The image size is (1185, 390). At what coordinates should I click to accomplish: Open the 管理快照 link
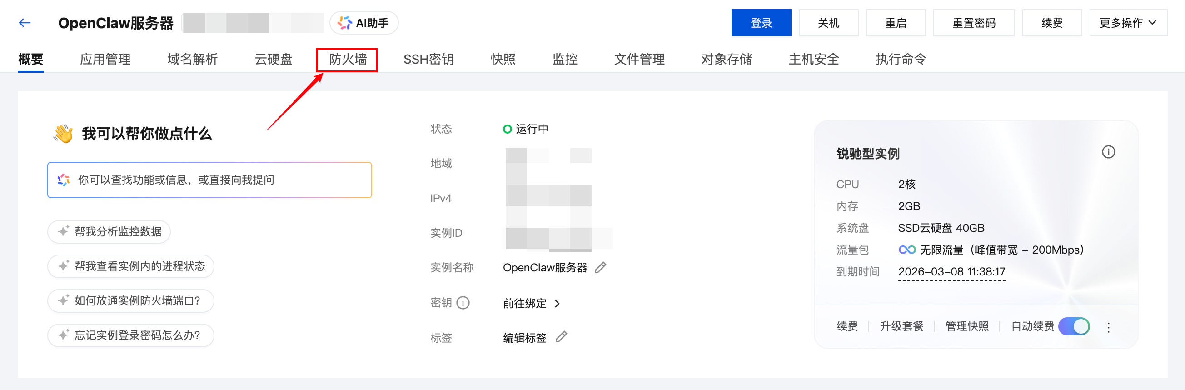[967, 326]
